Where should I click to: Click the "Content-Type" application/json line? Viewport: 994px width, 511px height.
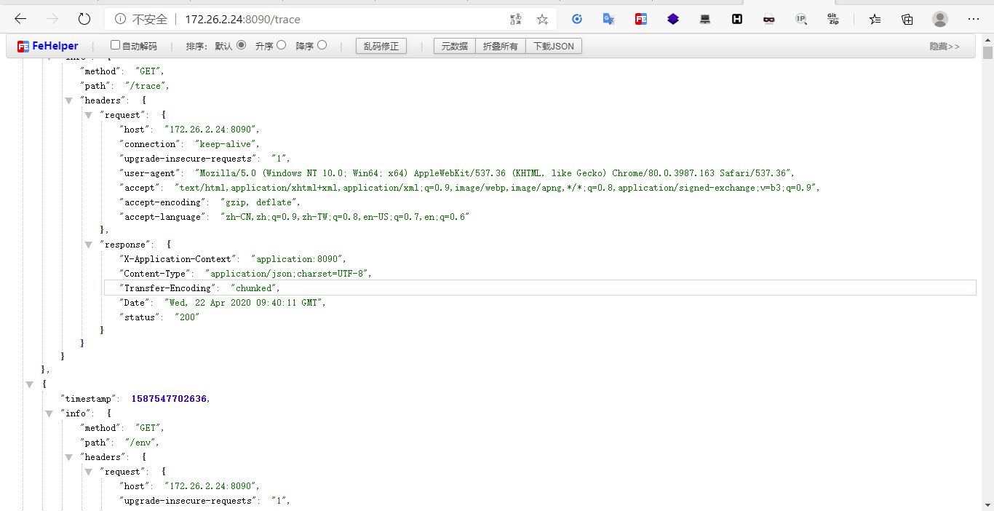click(x=246, y=274)
